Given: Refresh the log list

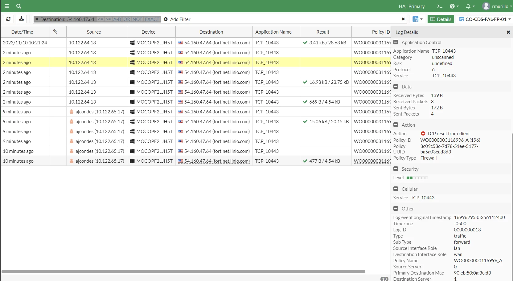Looking at the screenshot, I should point(8,19).
